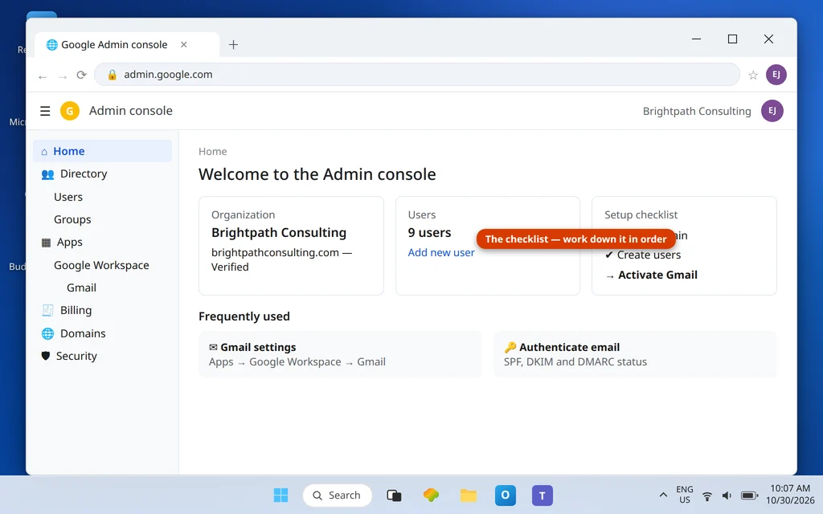Go to Home in the sidebar
Screen dimensions: 823x514
tap(102, 151)
